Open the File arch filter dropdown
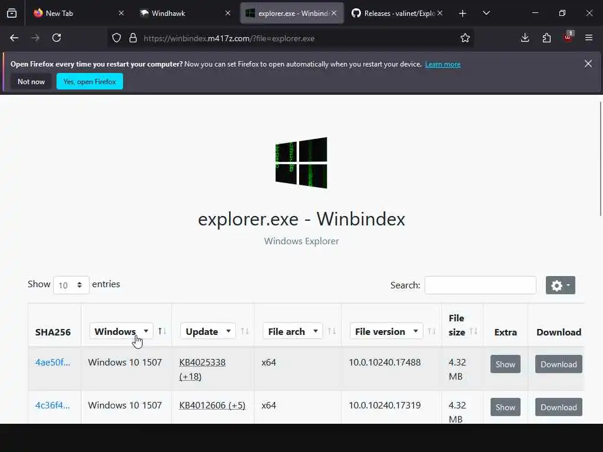The image size is (603, 452). point(293,331)
